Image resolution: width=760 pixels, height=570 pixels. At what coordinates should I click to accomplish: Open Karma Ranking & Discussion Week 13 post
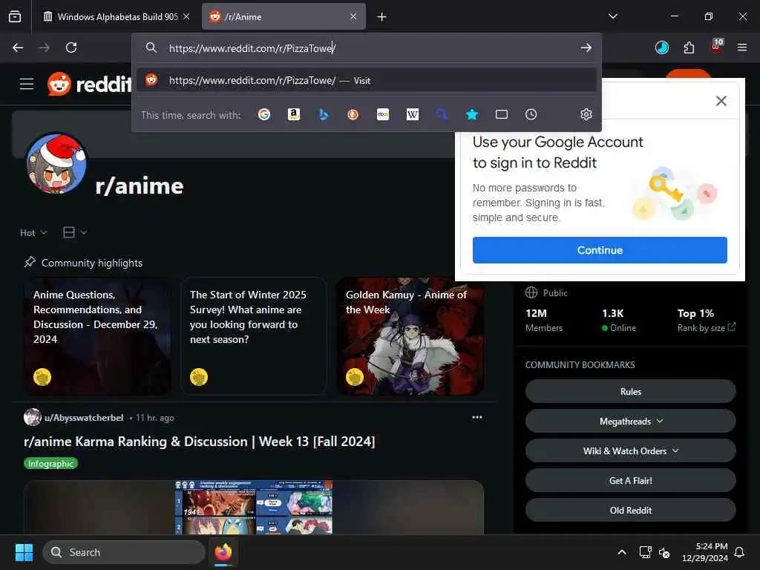(199, 442)
